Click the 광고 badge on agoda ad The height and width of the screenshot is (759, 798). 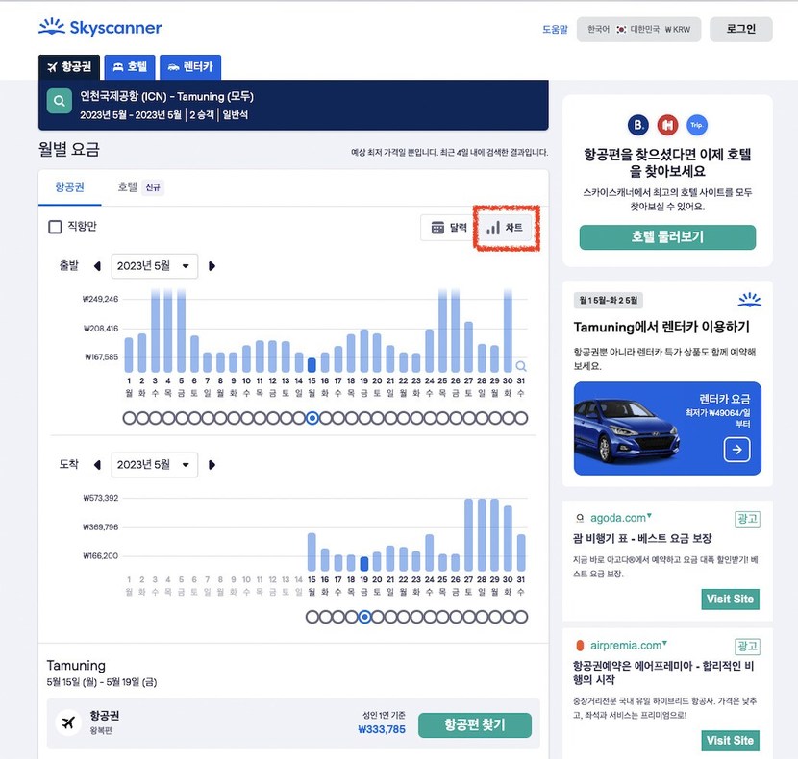coord(748,519)
